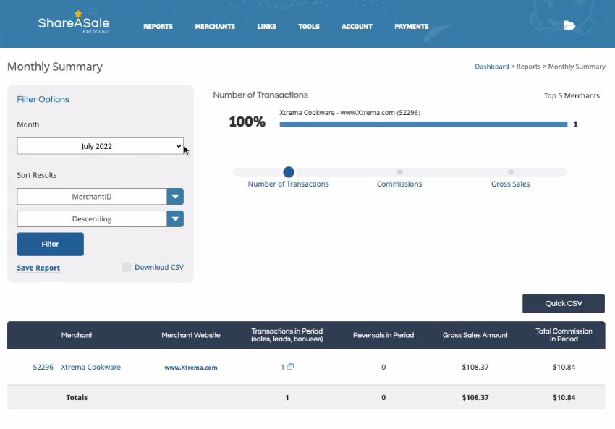Click the Reversals in Period header
Screen dimensions: 615x429
click(x=383, y=335)
